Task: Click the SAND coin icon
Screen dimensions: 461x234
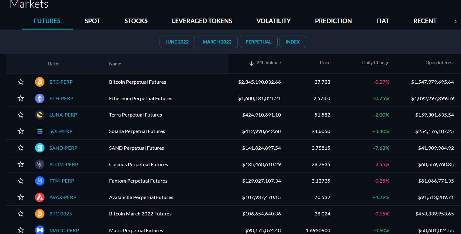Action: [40, 148]
